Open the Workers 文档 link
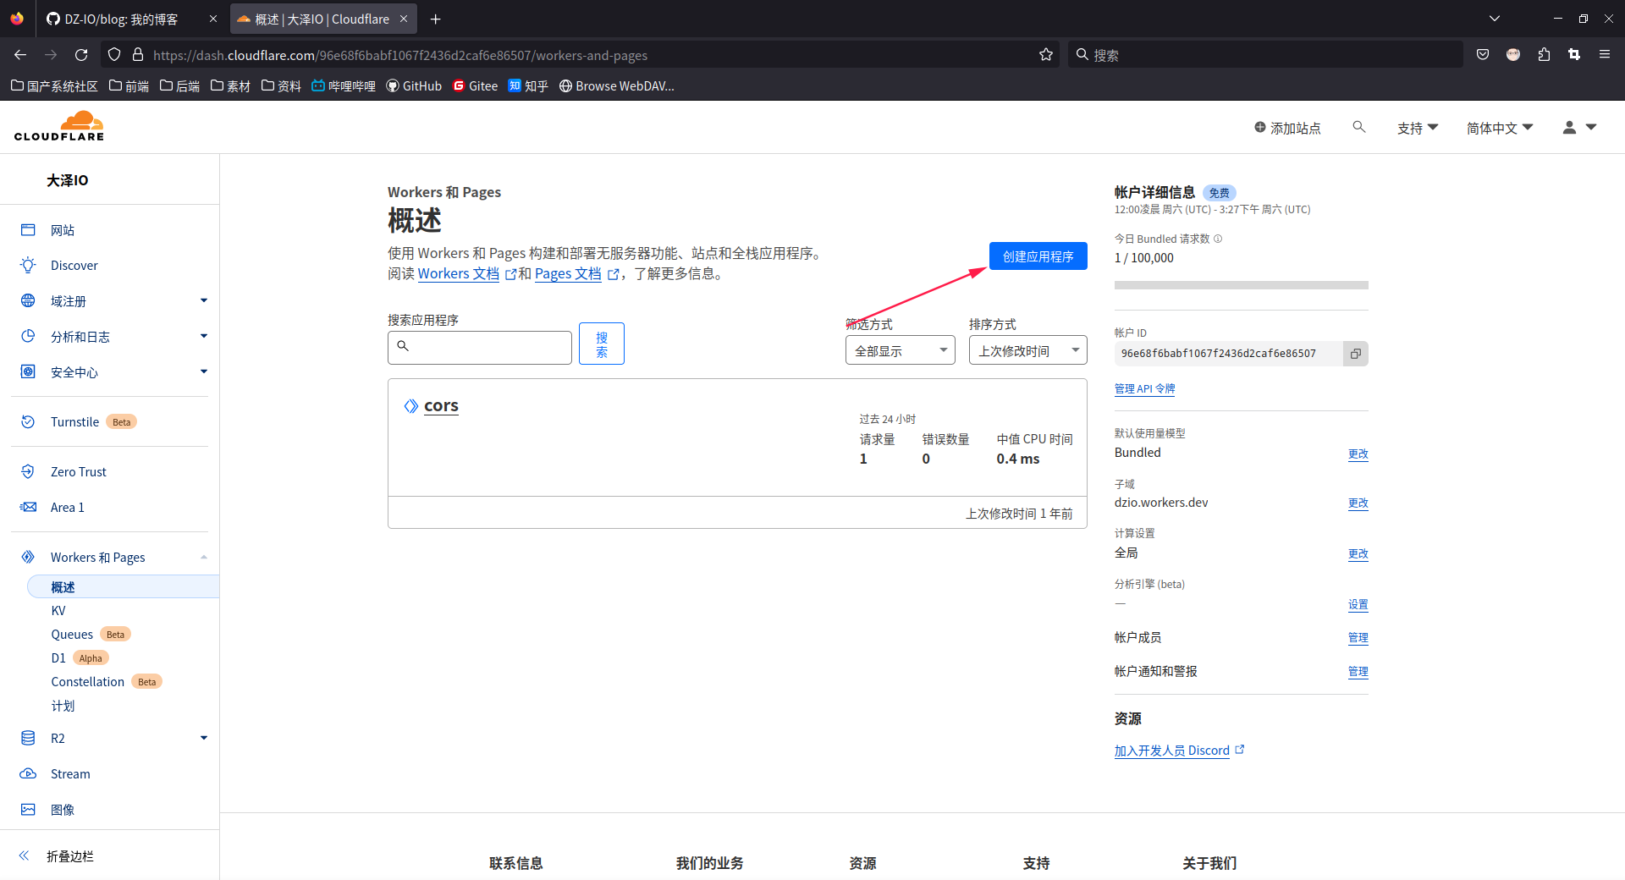The width and height of the screenshot is (1625, 880). [x=458, y=273]
